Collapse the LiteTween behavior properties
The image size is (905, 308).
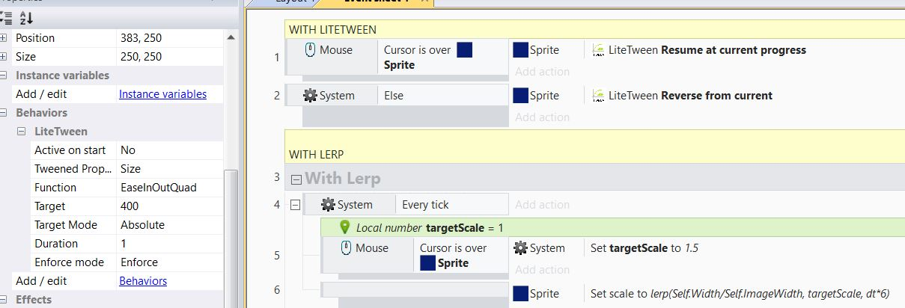[22, 132]
